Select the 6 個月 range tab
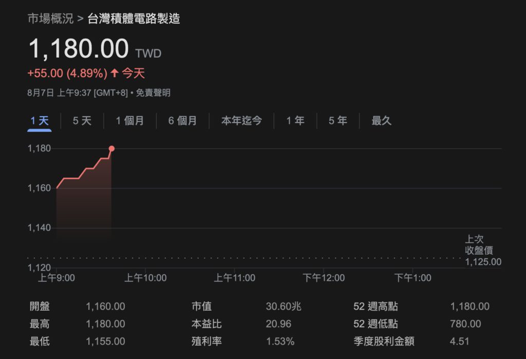 182,121
